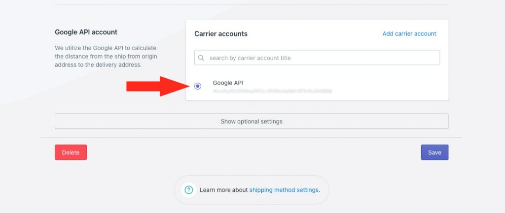Click the Google API account title label
Screen dimensions: 505x213
pos(228,83)
